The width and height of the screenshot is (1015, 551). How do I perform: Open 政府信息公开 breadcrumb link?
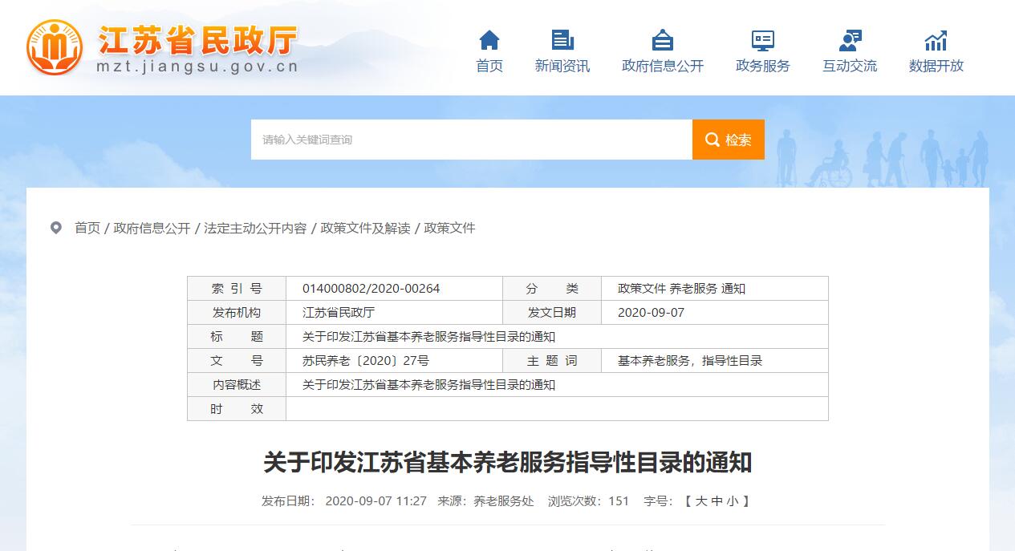152,228
